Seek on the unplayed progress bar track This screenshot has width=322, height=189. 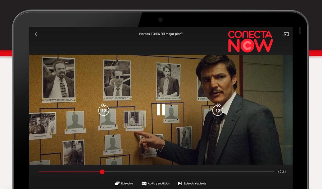coord(189,172)
